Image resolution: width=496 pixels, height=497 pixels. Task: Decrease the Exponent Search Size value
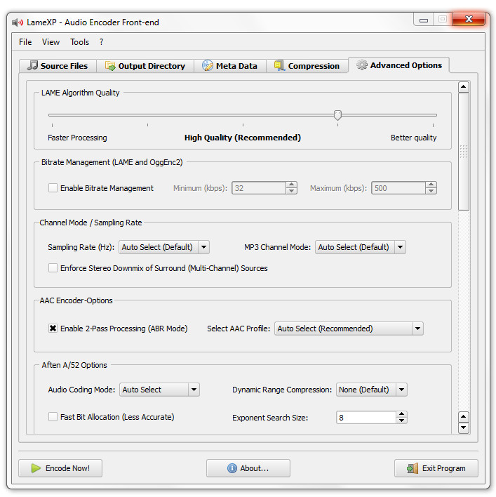pyautogui.click(x=401, y=420)
